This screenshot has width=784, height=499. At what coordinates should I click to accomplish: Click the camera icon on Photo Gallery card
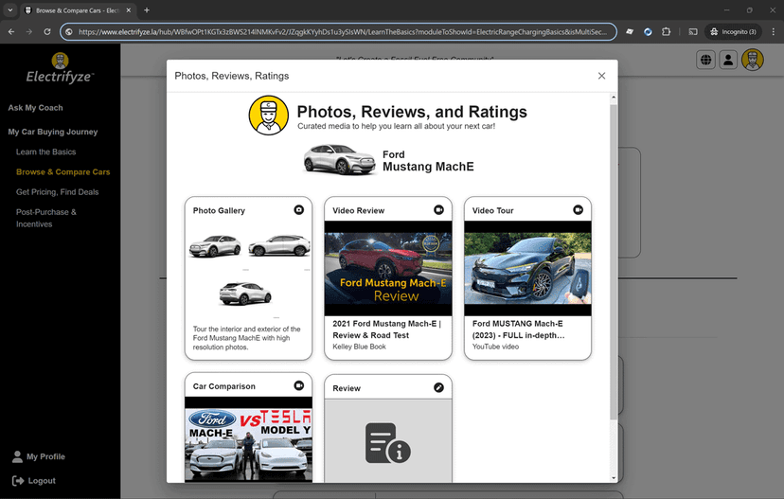pos(299,210)
